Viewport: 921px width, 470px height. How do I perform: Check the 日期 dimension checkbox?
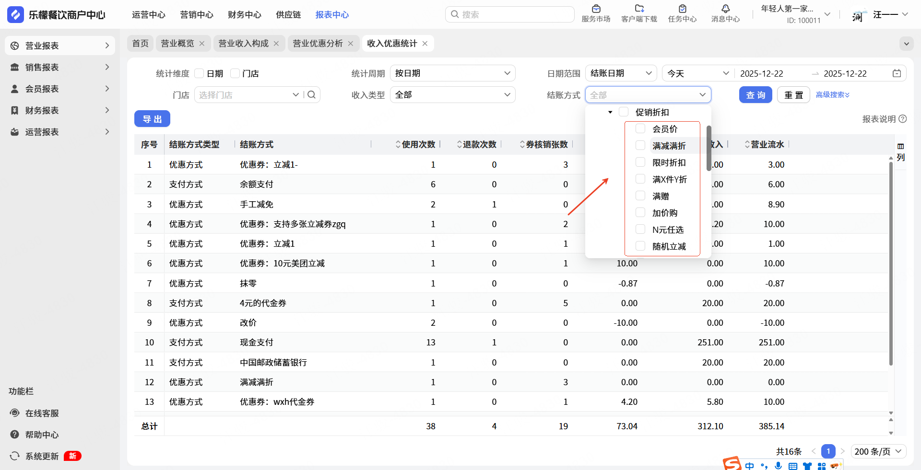200,73
